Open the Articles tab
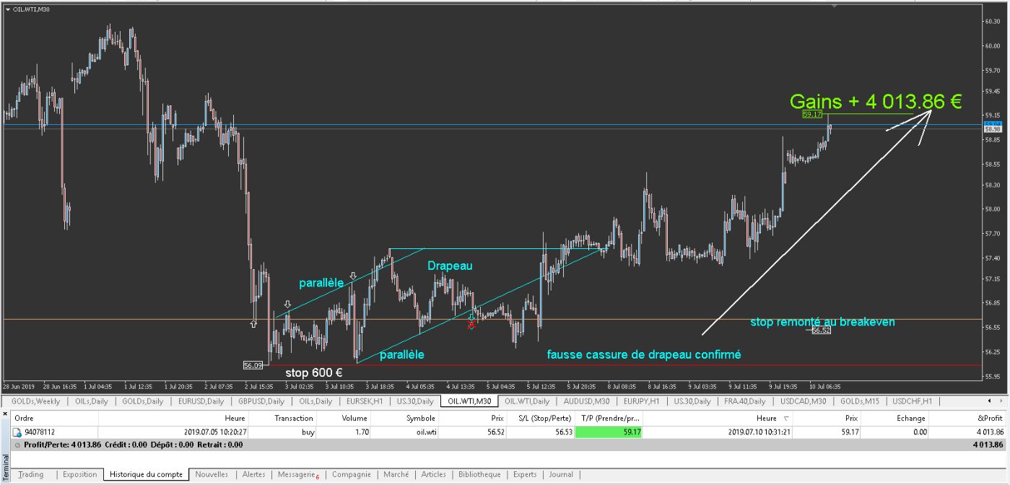 tap(433, 474)
